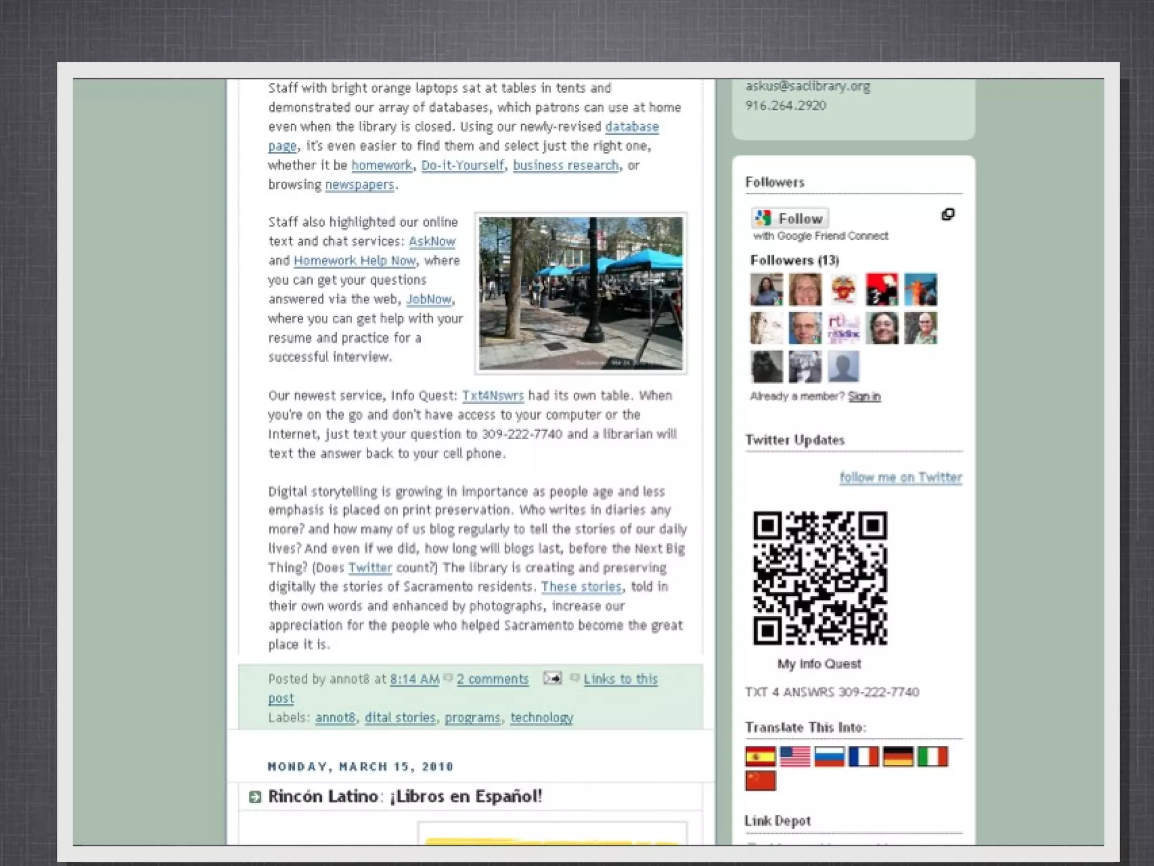The width and height of the screenshot is (1154, 866).
Task: Open the Txt4Nswrs link
Action: point(492,396)
